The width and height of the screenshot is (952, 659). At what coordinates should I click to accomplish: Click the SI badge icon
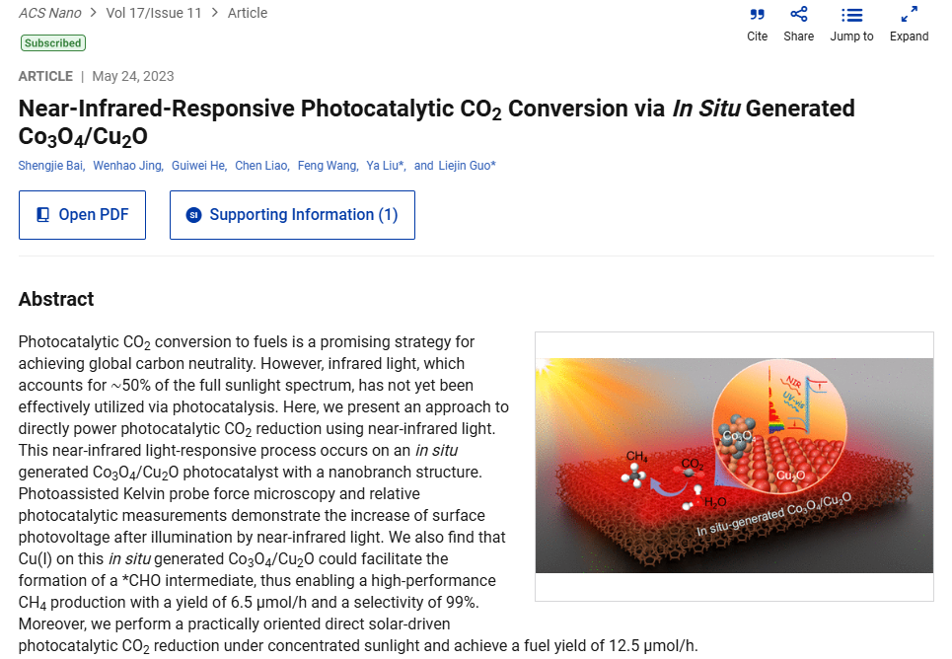[x=193, y=215]
